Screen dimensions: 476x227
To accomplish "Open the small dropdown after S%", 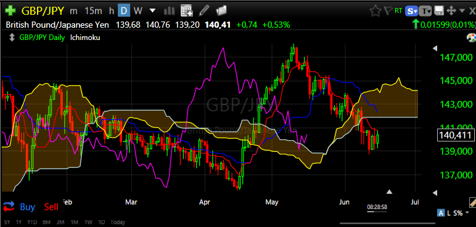I will pos(468,213).
